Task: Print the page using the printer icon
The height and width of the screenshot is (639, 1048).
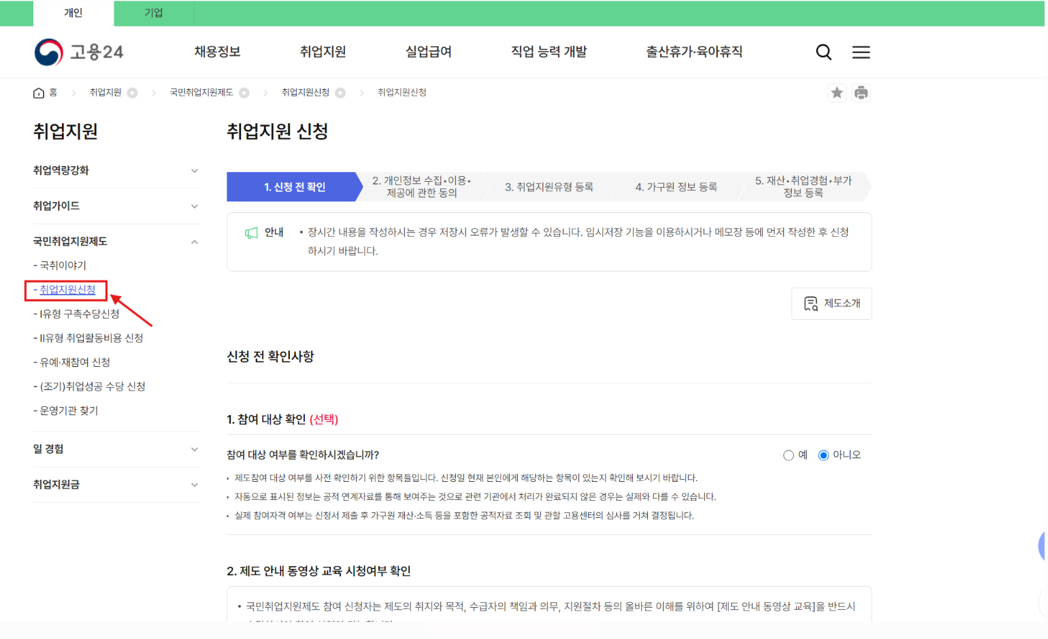Action: click(862, 92)
